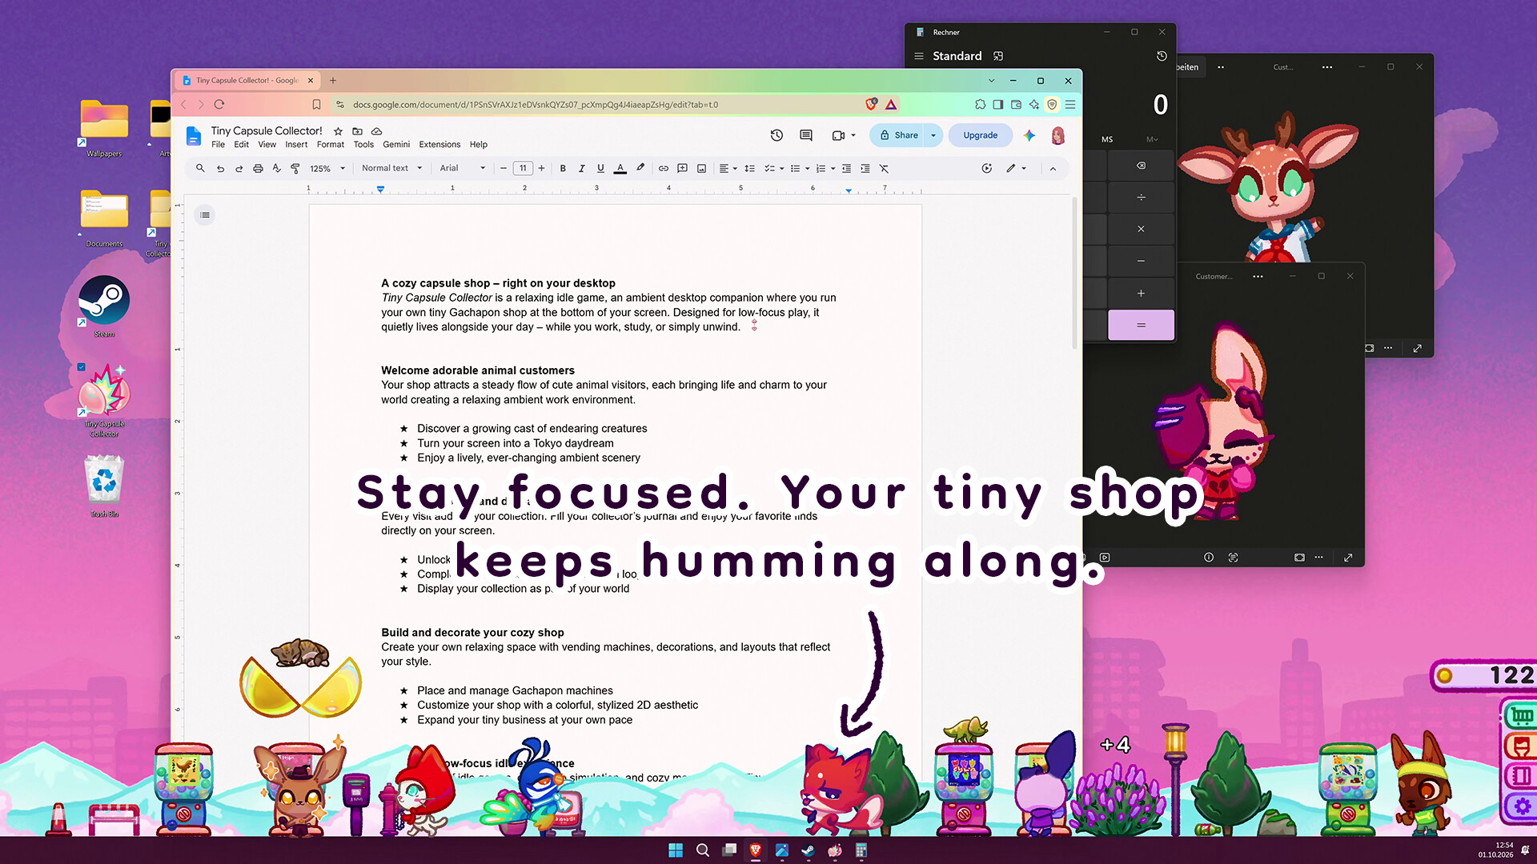
Task: Add a comment using the toolbar comment icon
Action: click(683, 168)
